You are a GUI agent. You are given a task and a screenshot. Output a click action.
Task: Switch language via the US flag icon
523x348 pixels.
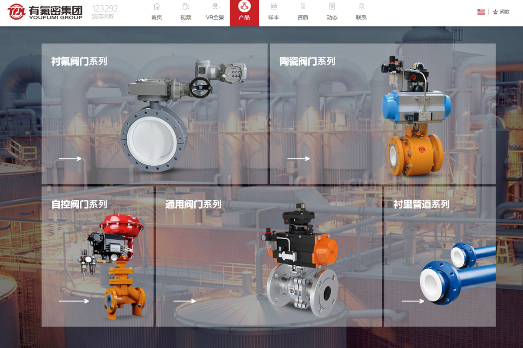click(x=481, y=12)
